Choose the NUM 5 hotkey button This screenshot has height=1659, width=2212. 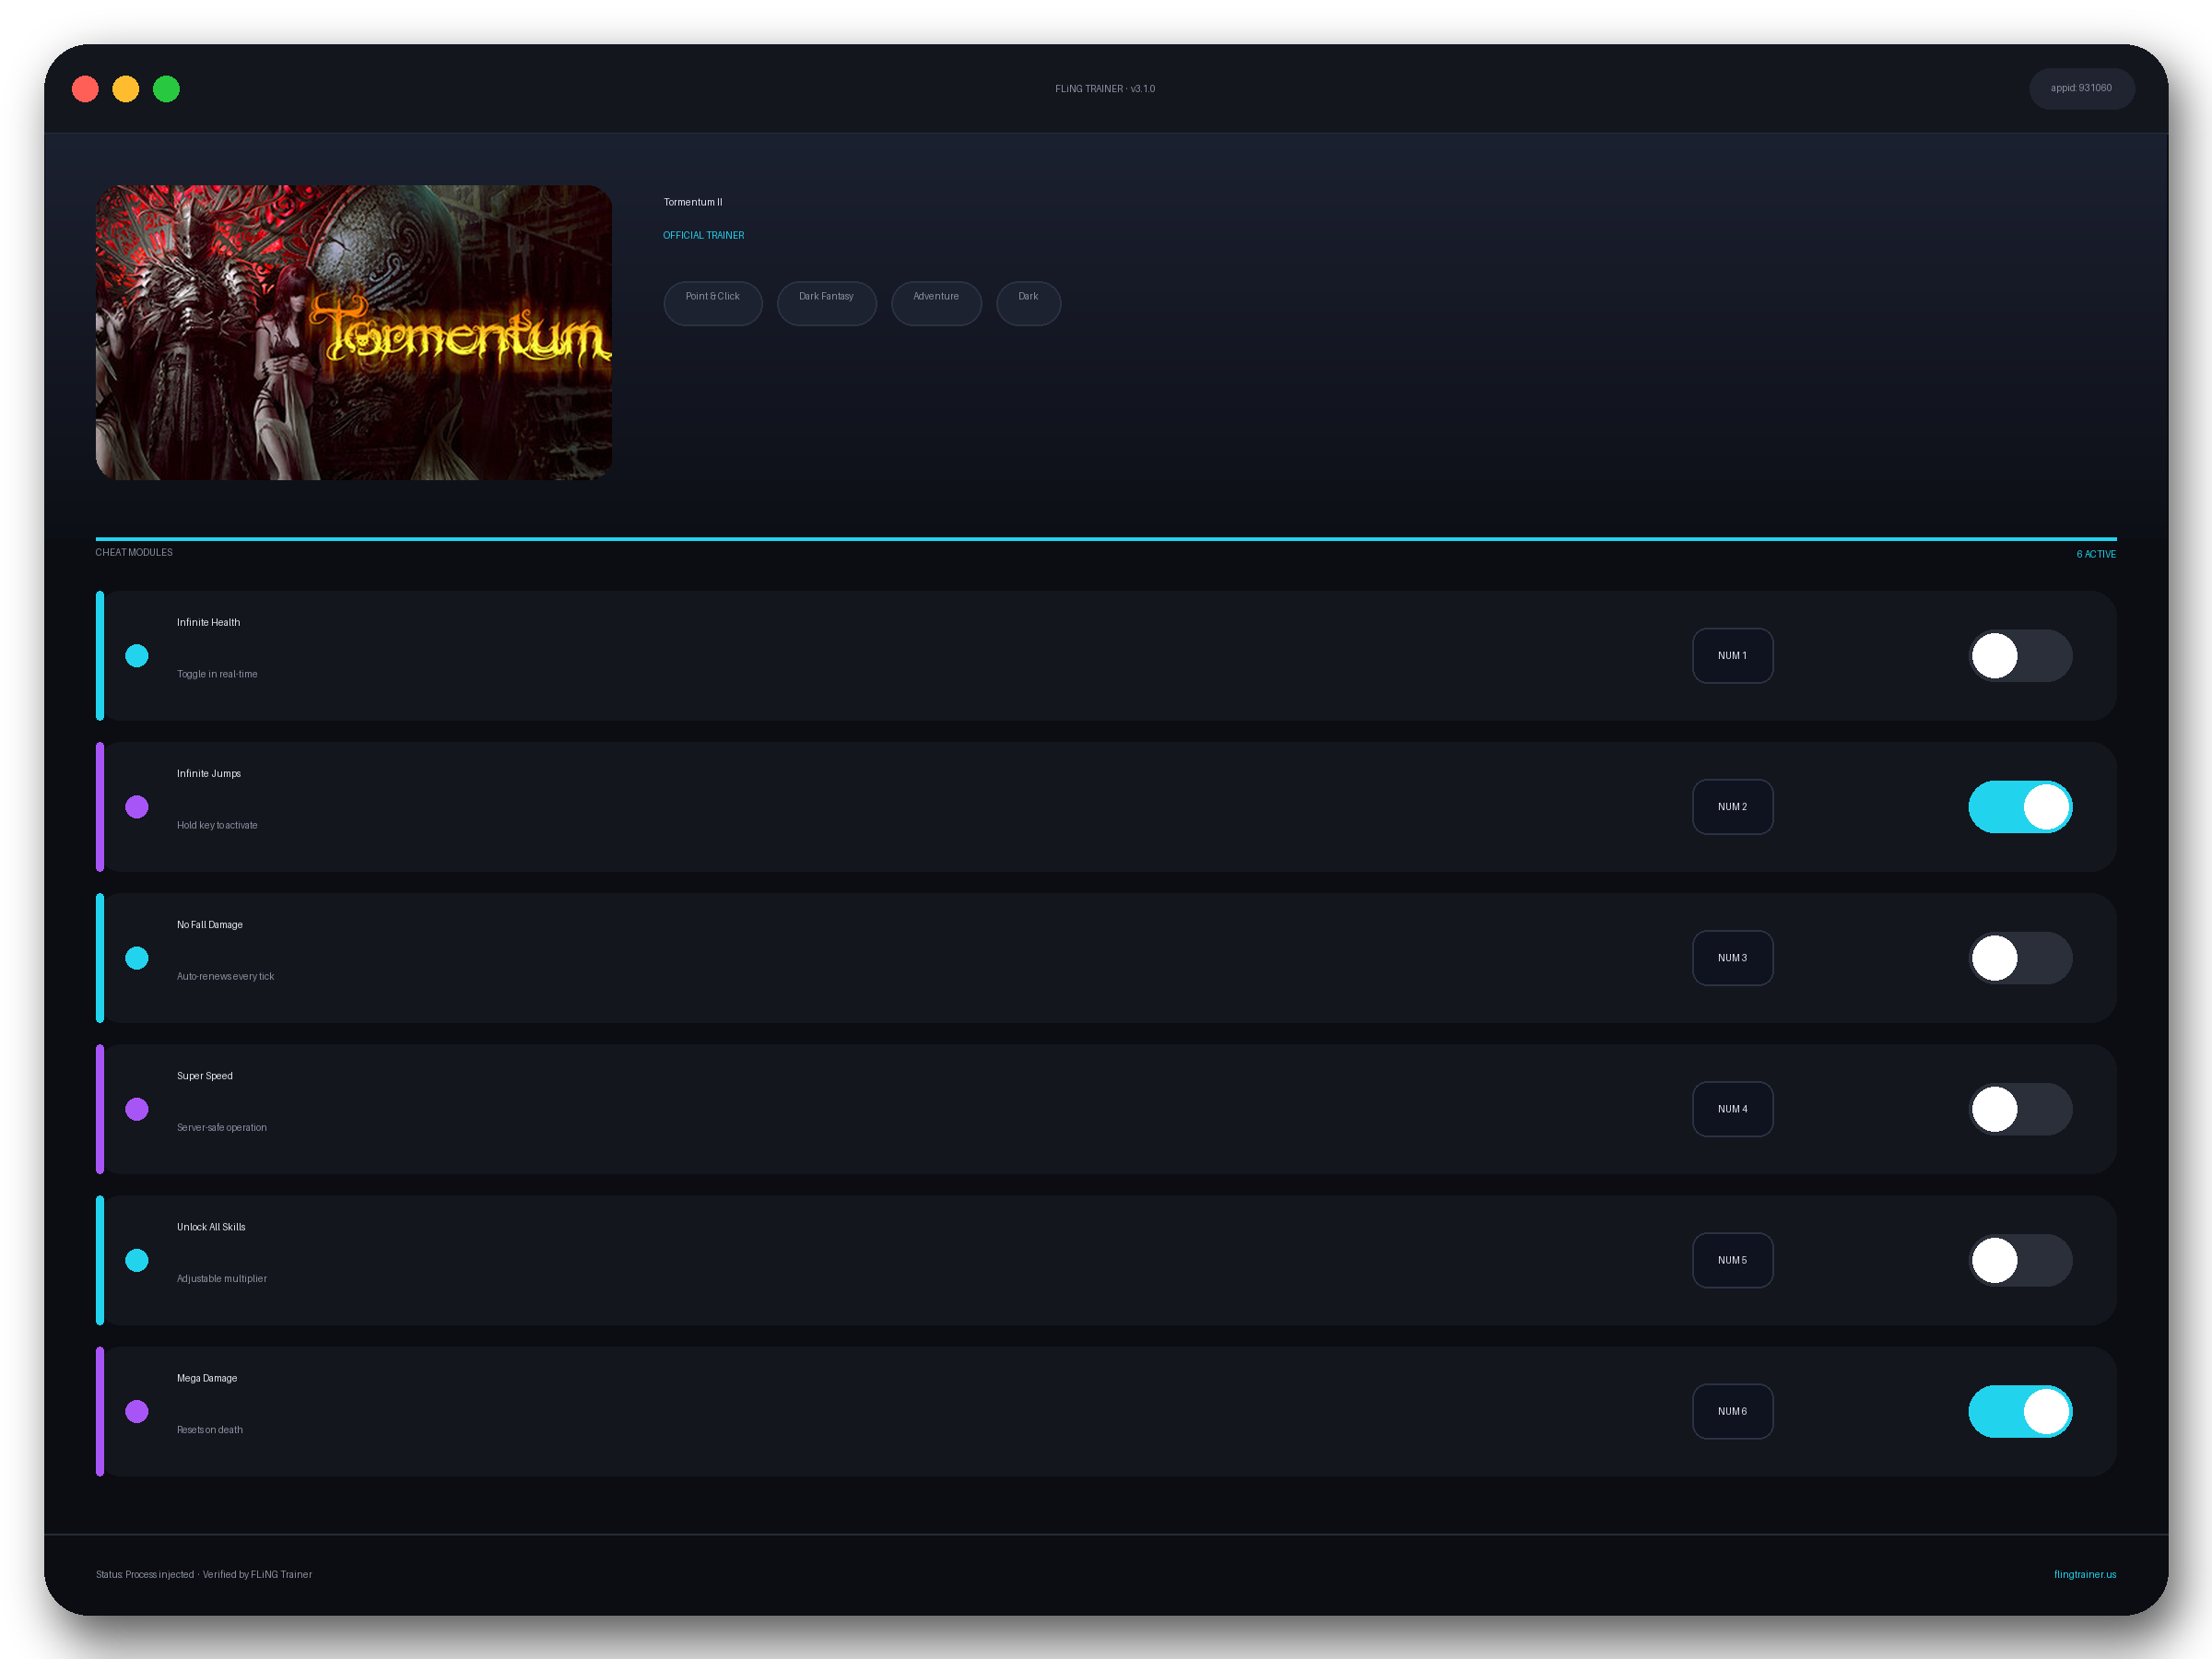(1732, 1260)
